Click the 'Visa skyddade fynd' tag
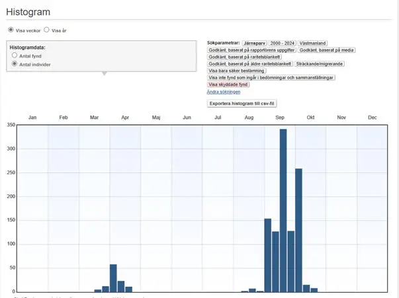Screen dimensions: 399x298 (228, 85)
